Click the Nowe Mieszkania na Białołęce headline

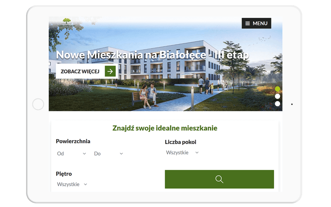point(152,55)
